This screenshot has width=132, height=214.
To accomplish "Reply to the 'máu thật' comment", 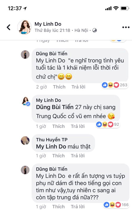I will 78,155.
